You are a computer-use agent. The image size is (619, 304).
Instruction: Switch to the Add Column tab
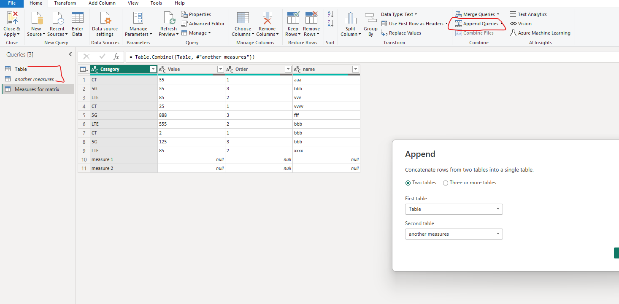point(102,3)
